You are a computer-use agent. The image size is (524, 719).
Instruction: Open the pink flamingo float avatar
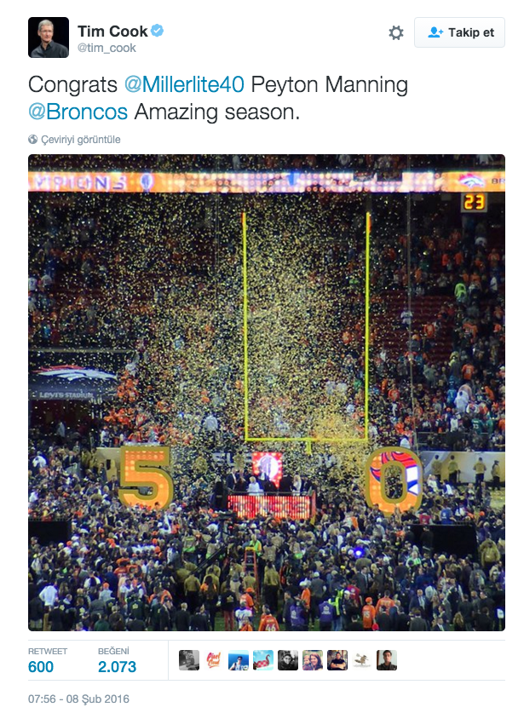[x=263, y=660]
